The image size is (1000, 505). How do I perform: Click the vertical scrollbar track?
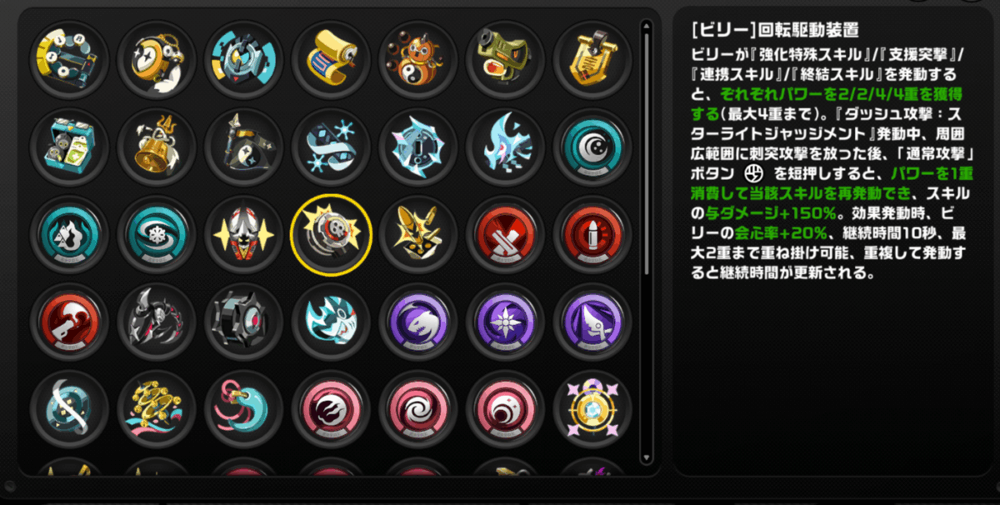646,242
